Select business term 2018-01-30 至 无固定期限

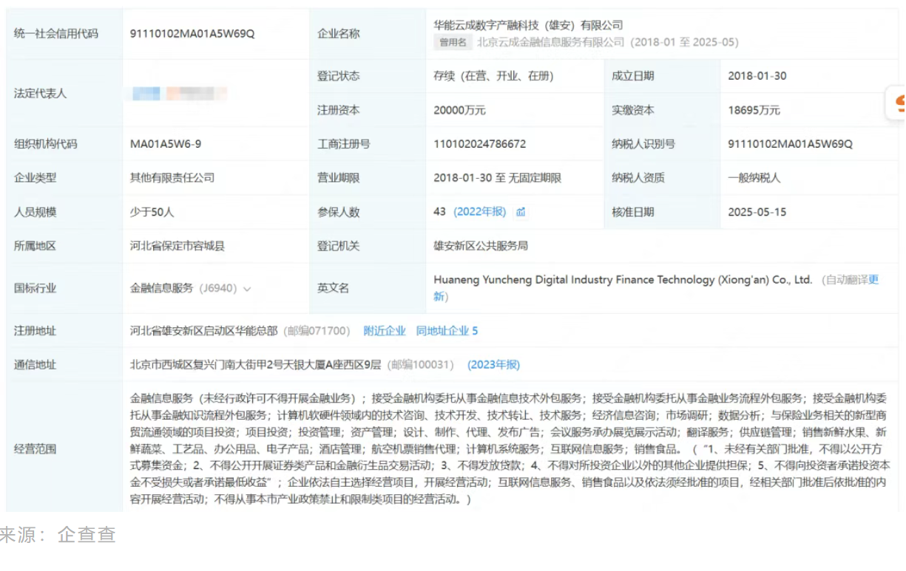[497, 178]
